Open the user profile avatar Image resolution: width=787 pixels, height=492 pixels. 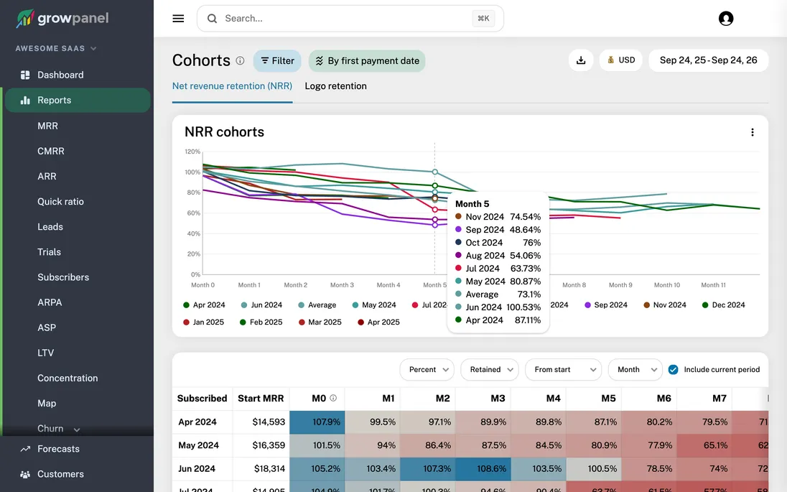click(726, 19)
